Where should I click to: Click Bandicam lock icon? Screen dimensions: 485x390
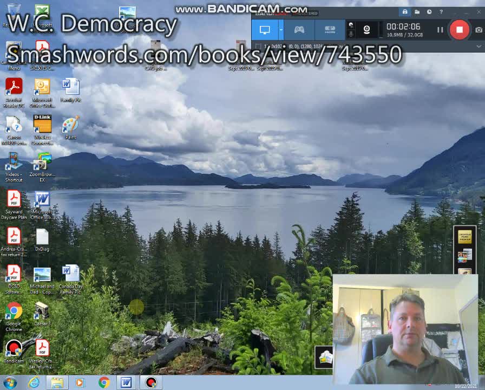(x=404, y=12)
